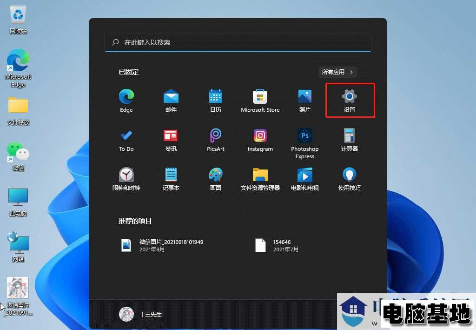Select 此电脑 This PC desktop icon
The width and height of the screenshot is (476, 330).
click(x=18, y=202)
